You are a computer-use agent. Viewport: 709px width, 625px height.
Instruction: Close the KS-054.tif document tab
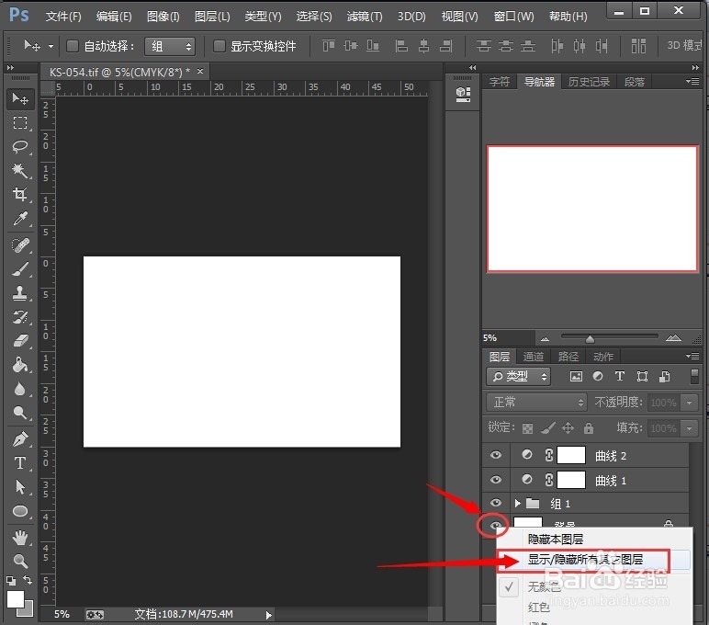200,71
